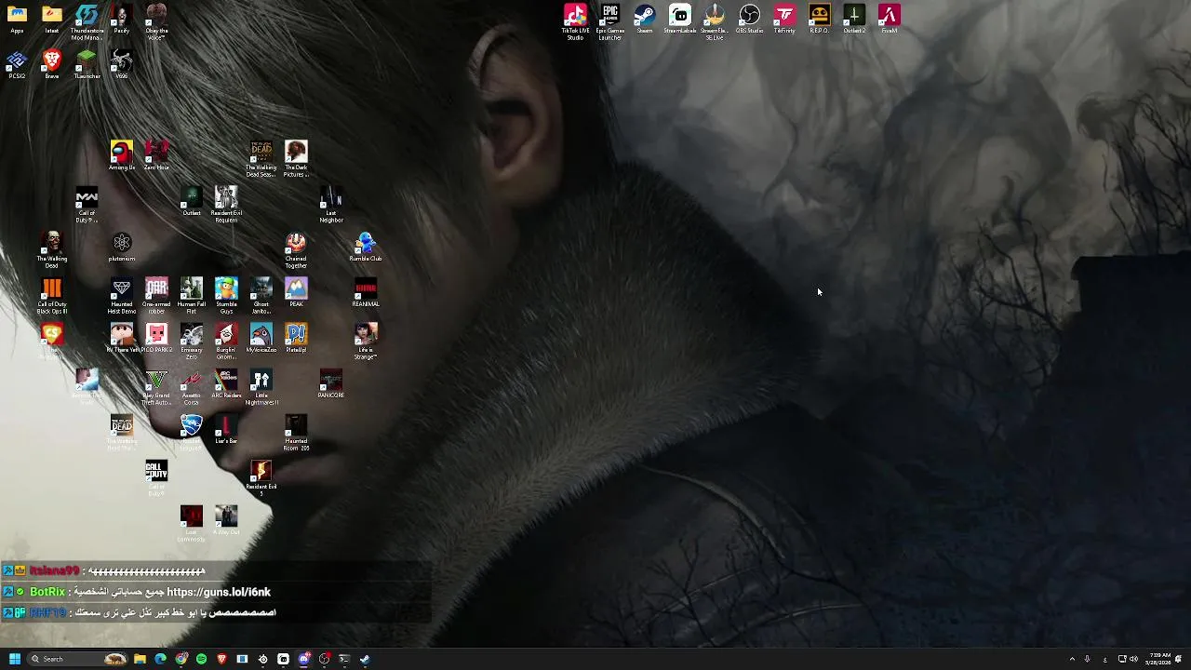Screen dimensions: 1191x670
Task: Select the Life is Strange icon
Action: click(x=366, y=341)
